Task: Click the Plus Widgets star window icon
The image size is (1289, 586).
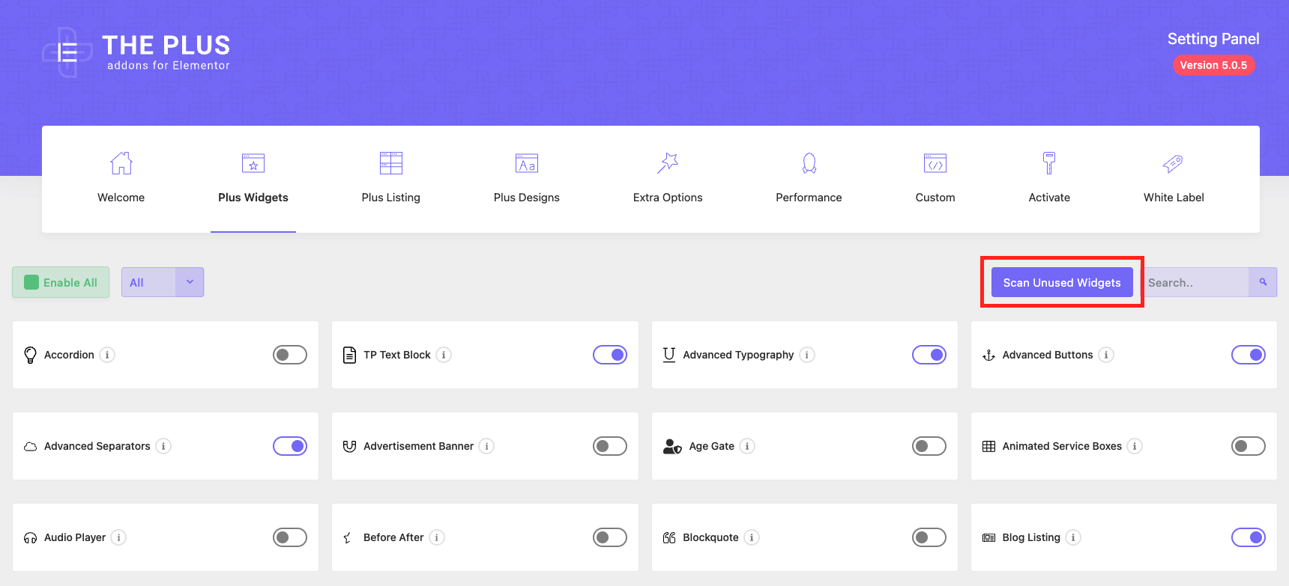Action: 253,162
